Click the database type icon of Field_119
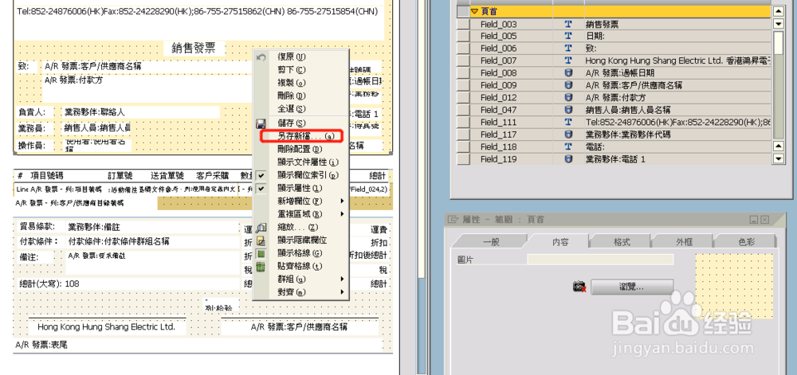The width and height of the screenshot is (797, 375). (x=568, y=158)
